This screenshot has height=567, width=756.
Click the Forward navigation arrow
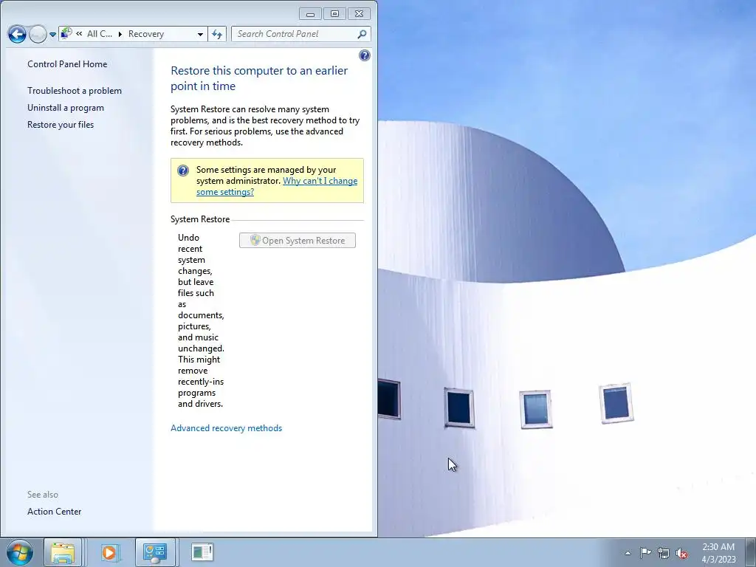pos(38,34)
